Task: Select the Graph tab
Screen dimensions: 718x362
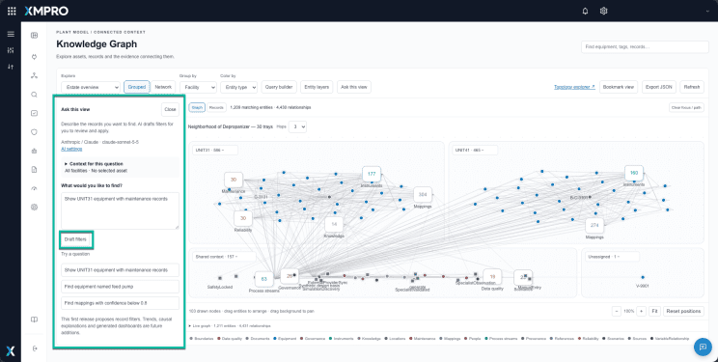Action: click(x=197, y=108)
